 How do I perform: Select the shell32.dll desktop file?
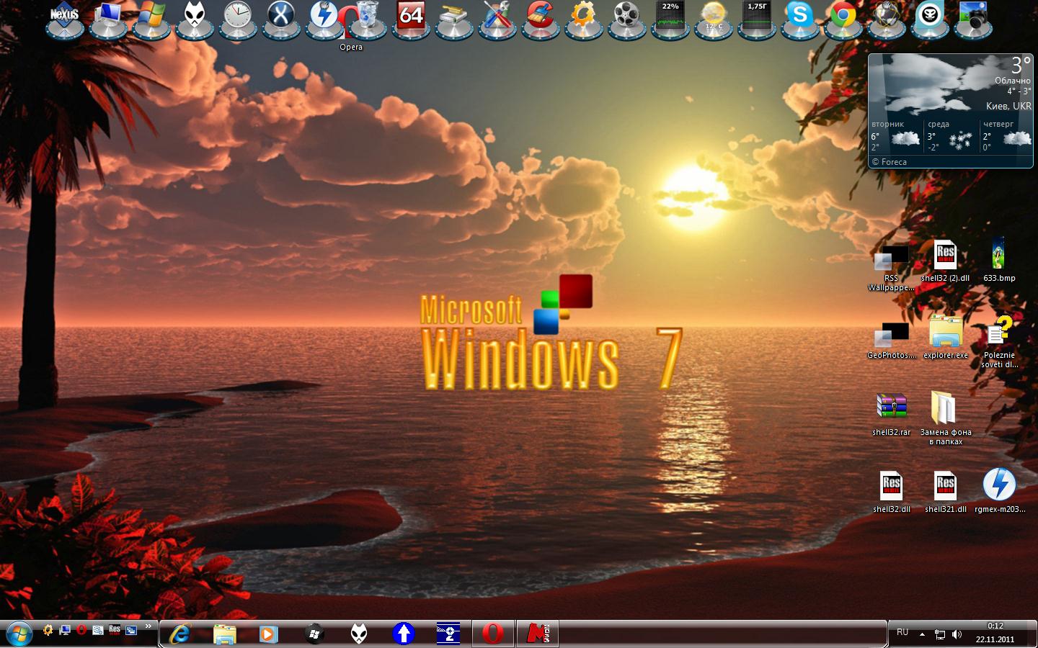(x=892, y=492)
